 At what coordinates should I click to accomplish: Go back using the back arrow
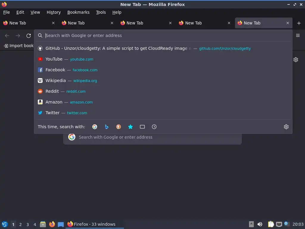click(x=7, y=36)
